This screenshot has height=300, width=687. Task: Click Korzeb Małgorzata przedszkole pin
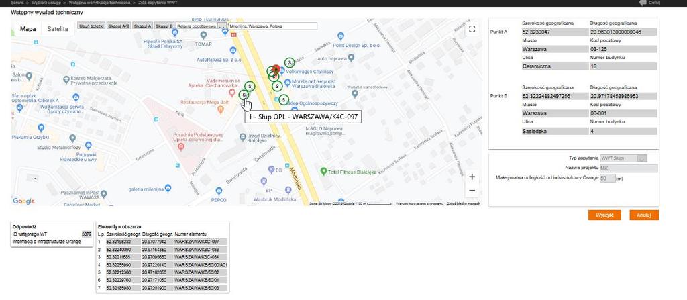[66, 80]
